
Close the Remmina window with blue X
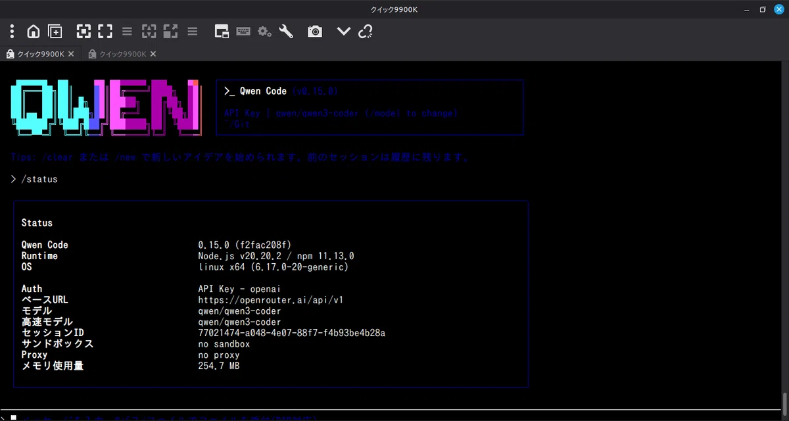[x=779, y=9]
